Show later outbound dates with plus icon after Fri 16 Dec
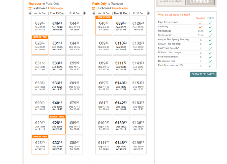227x164 pixels. [85, 13]
